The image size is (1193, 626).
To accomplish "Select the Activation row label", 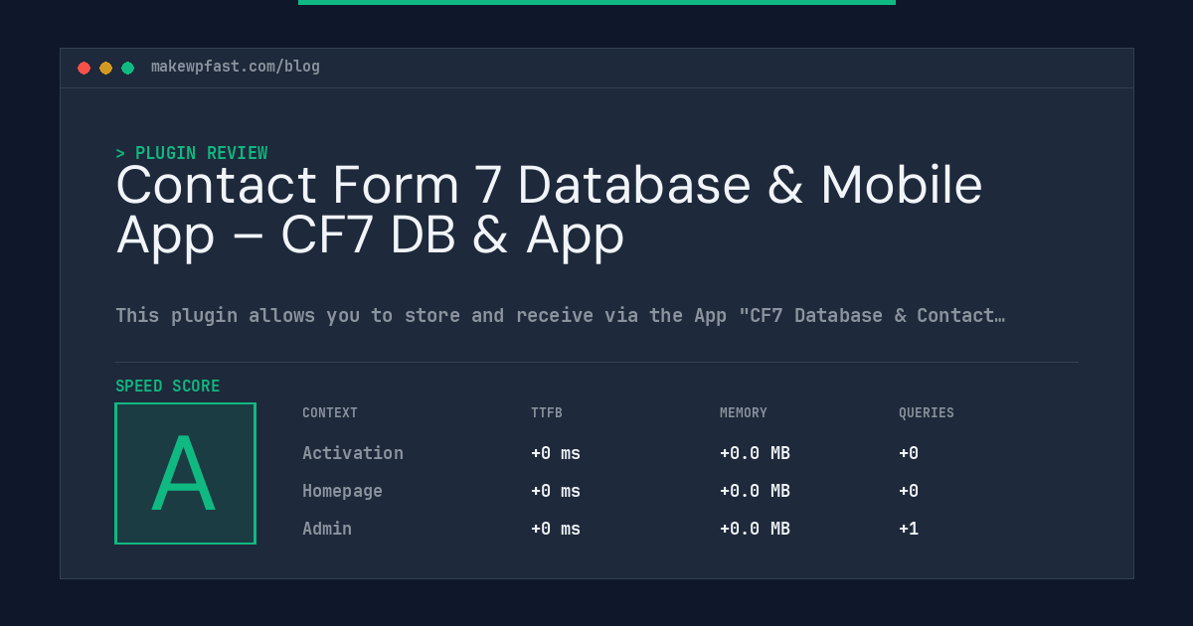I will tap(353, 453).
